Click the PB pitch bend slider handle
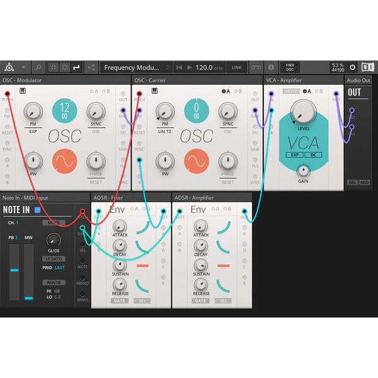This screenshot has width=378, height=378. coord(14,270)
